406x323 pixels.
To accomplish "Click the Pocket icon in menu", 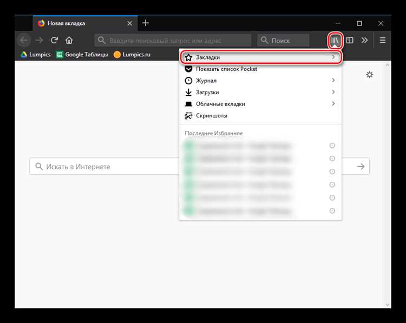I will [x=188, y=69].
